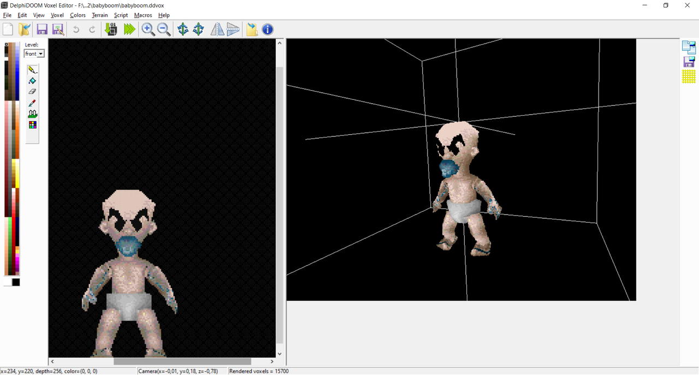Screen dimensions: 699x375
Task: Open the Script menu
Action: pyautogui.click(x=121, y=15)
